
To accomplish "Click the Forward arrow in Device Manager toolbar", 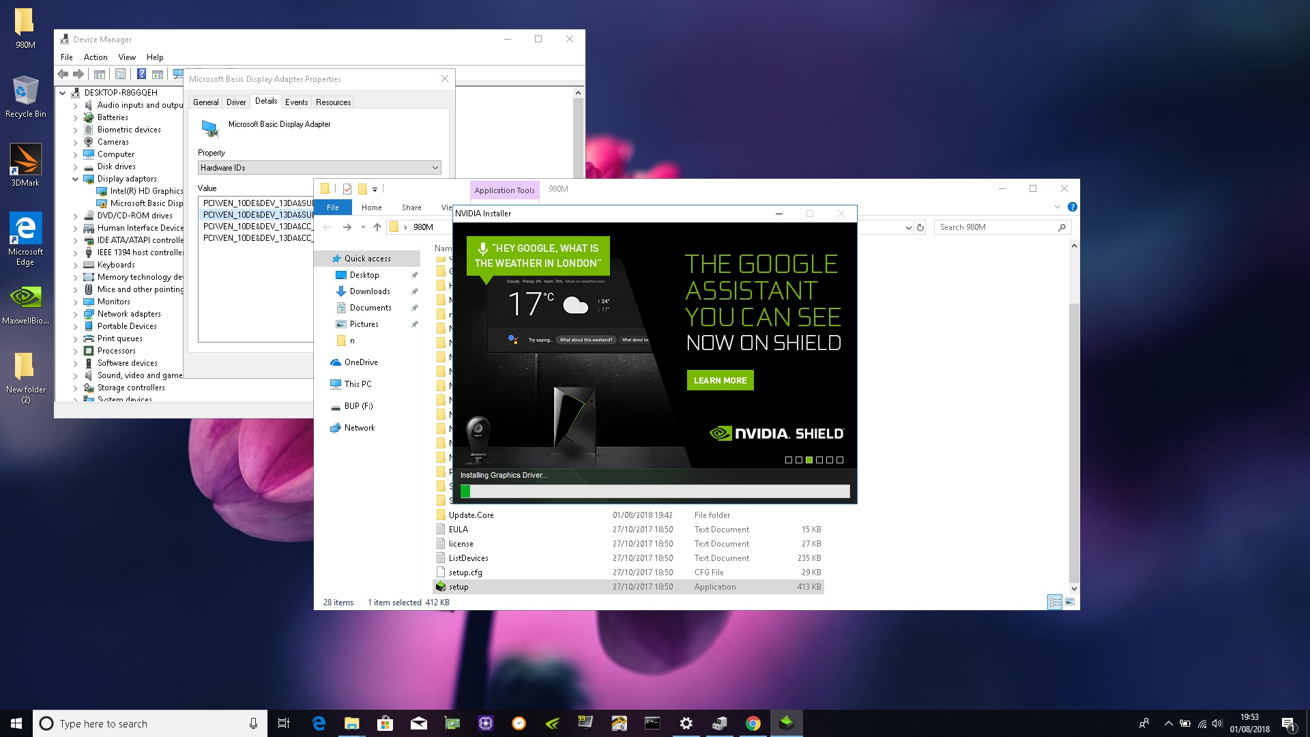I will click(x=78, y=74).
